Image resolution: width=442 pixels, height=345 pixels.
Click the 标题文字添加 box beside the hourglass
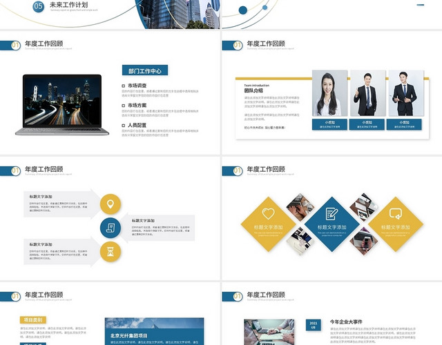(x=61, y=251)
